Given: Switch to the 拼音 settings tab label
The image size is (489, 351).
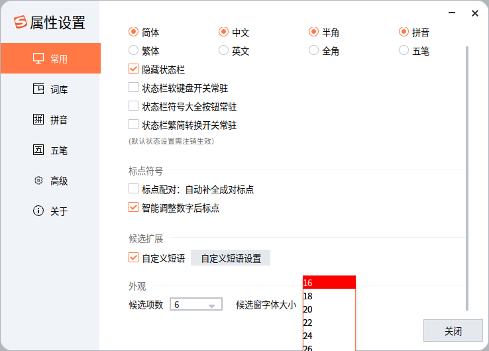Looking at the screenshot, I should pos(59,119).
